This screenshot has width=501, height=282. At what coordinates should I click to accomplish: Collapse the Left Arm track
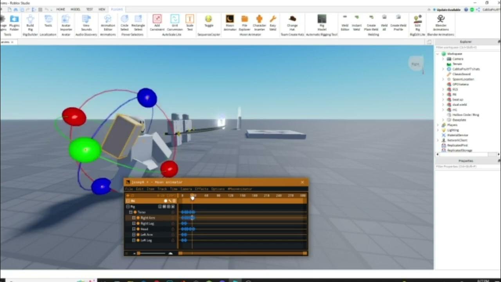click(134, 235)
